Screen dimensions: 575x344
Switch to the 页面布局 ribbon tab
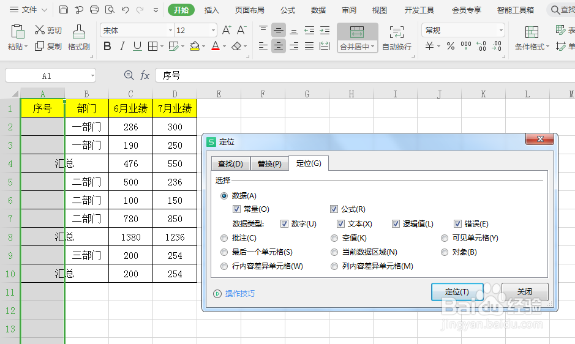pyautogui.click(x=249, y=10)
